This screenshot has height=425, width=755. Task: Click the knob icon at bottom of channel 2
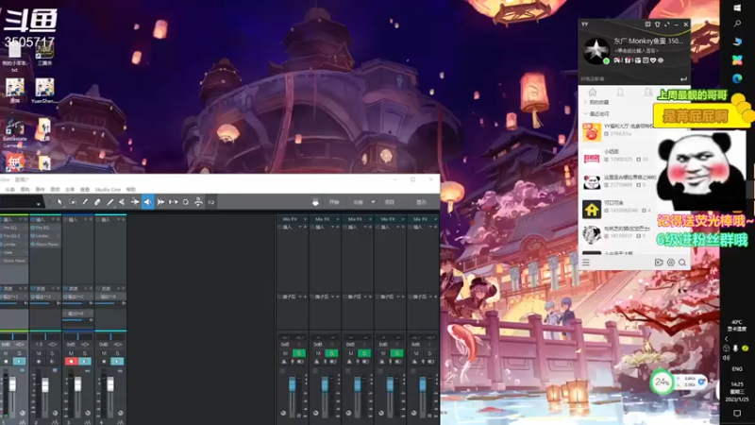coord(56,414)
